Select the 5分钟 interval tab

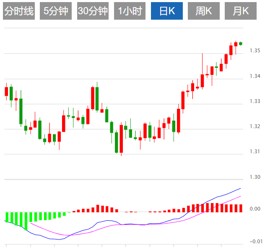tap(56, 11)
